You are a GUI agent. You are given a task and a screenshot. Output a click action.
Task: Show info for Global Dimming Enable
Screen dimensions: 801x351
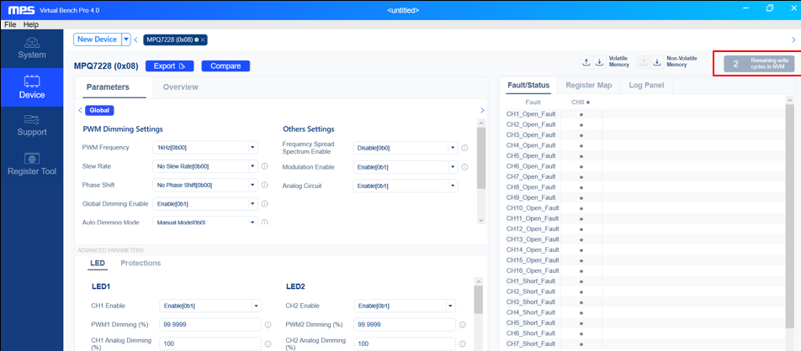(x=264, y=204)
